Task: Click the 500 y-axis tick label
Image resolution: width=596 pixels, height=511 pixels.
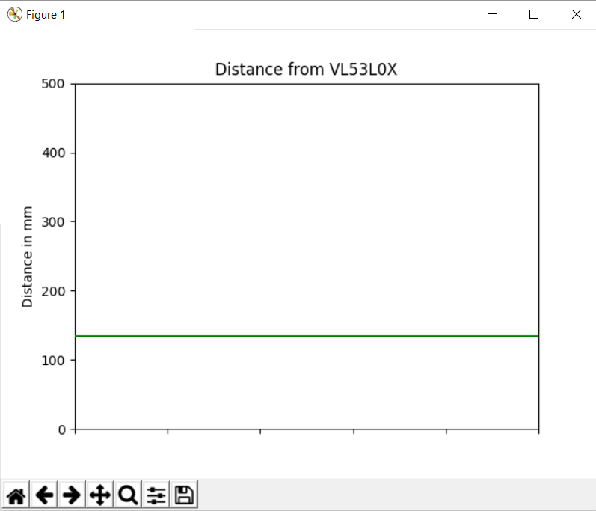Action: click(53, 84)
